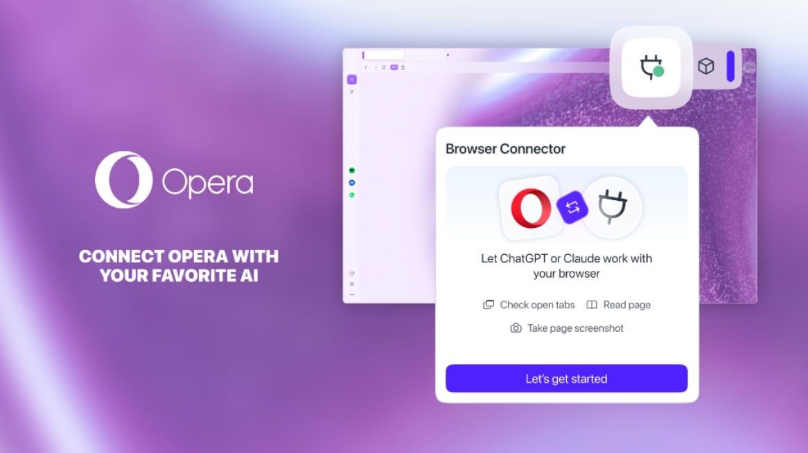Open the WhatsApp sidebar icon
The height and width of the screenshot is (453, 808).
(352, 195)
